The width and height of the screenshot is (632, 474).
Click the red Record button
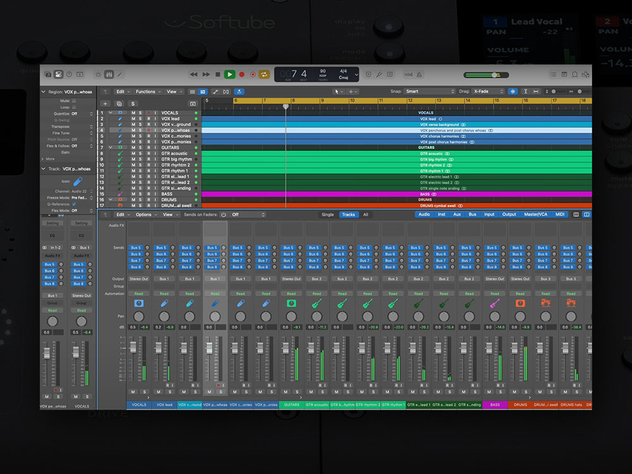click(x=241, y=75)
